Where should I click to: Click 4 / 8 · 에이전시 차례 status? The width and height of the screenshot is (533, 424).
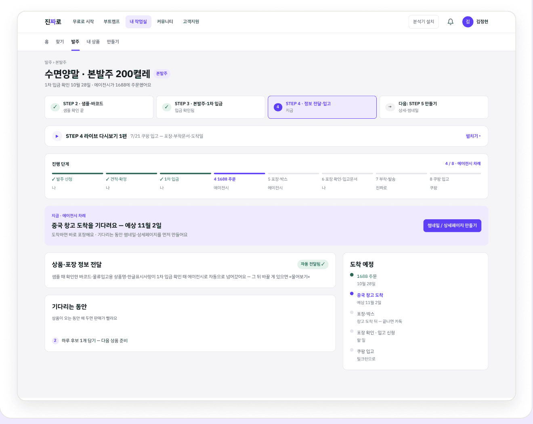click(463, 164)
